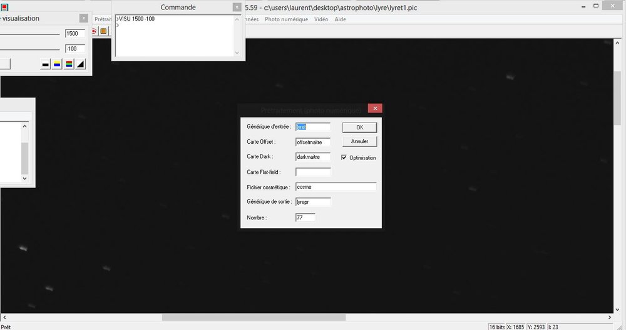Image resolution: width=626 pixels, height=330 pixels.
Task: Click the horizontal scrollbar left arrow
Action: pos(4,317)
